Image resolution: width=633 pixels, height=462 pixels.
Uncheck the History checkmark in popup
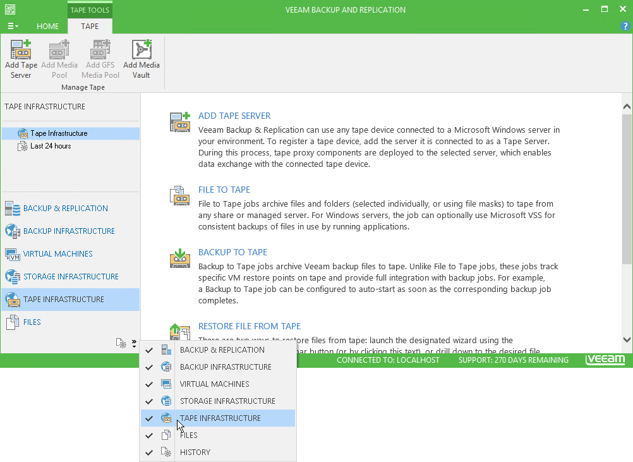(x=149, y=453)
